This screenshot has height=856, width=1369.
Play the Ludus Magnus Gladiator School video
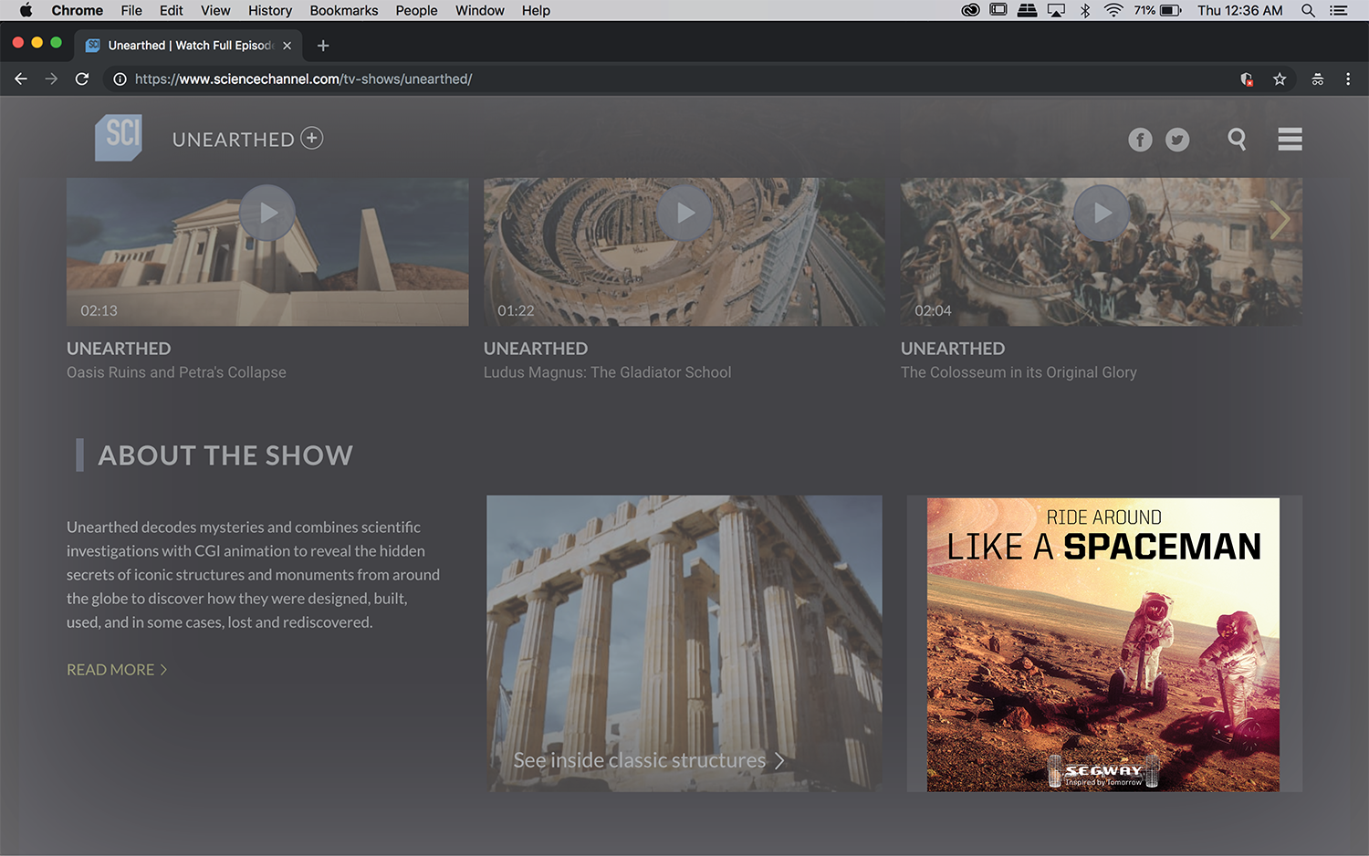point(684,213)
